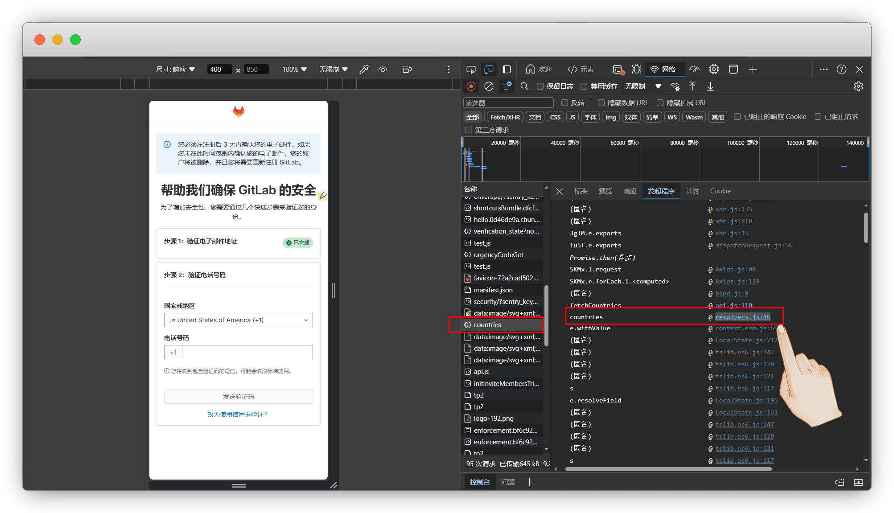This screenshot has width=894, height=513.
Task: Click the export HAR download icon
Action: tap(710, 86)
